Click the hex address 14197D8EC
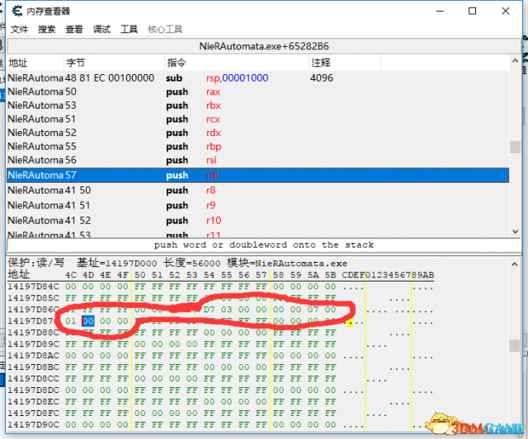Image resolution: width=528 pixels, height=439 pixels. pyautogui.click(x=33, y=402)
